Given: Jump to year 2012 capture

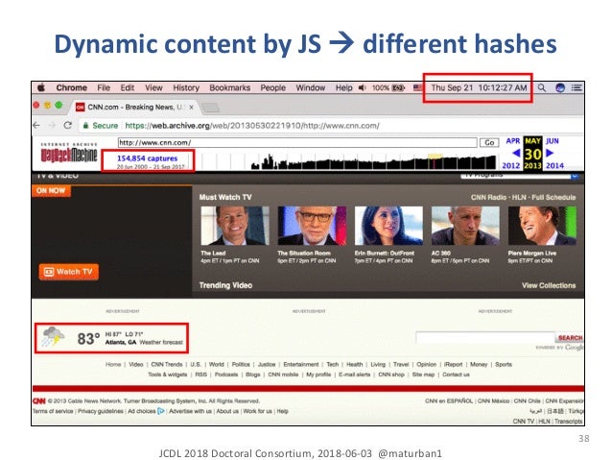Looking at the screenshot, I should 510,165.
